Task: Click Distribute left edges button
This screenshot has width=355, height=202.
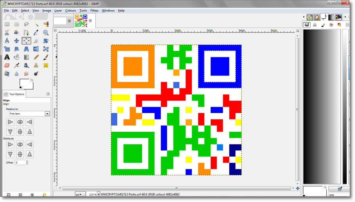Action: (x=10, y=144)
